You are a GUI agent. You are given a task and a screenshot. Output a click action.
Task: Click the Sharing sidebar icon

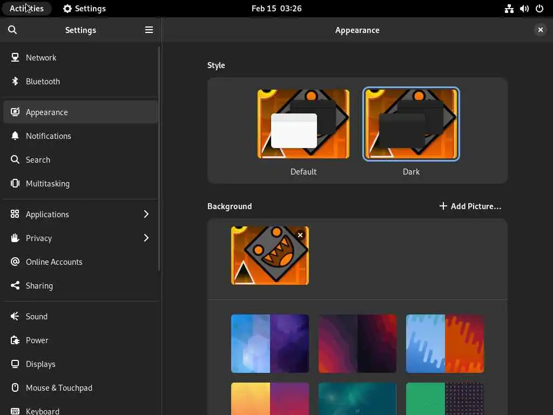[15, 285]
